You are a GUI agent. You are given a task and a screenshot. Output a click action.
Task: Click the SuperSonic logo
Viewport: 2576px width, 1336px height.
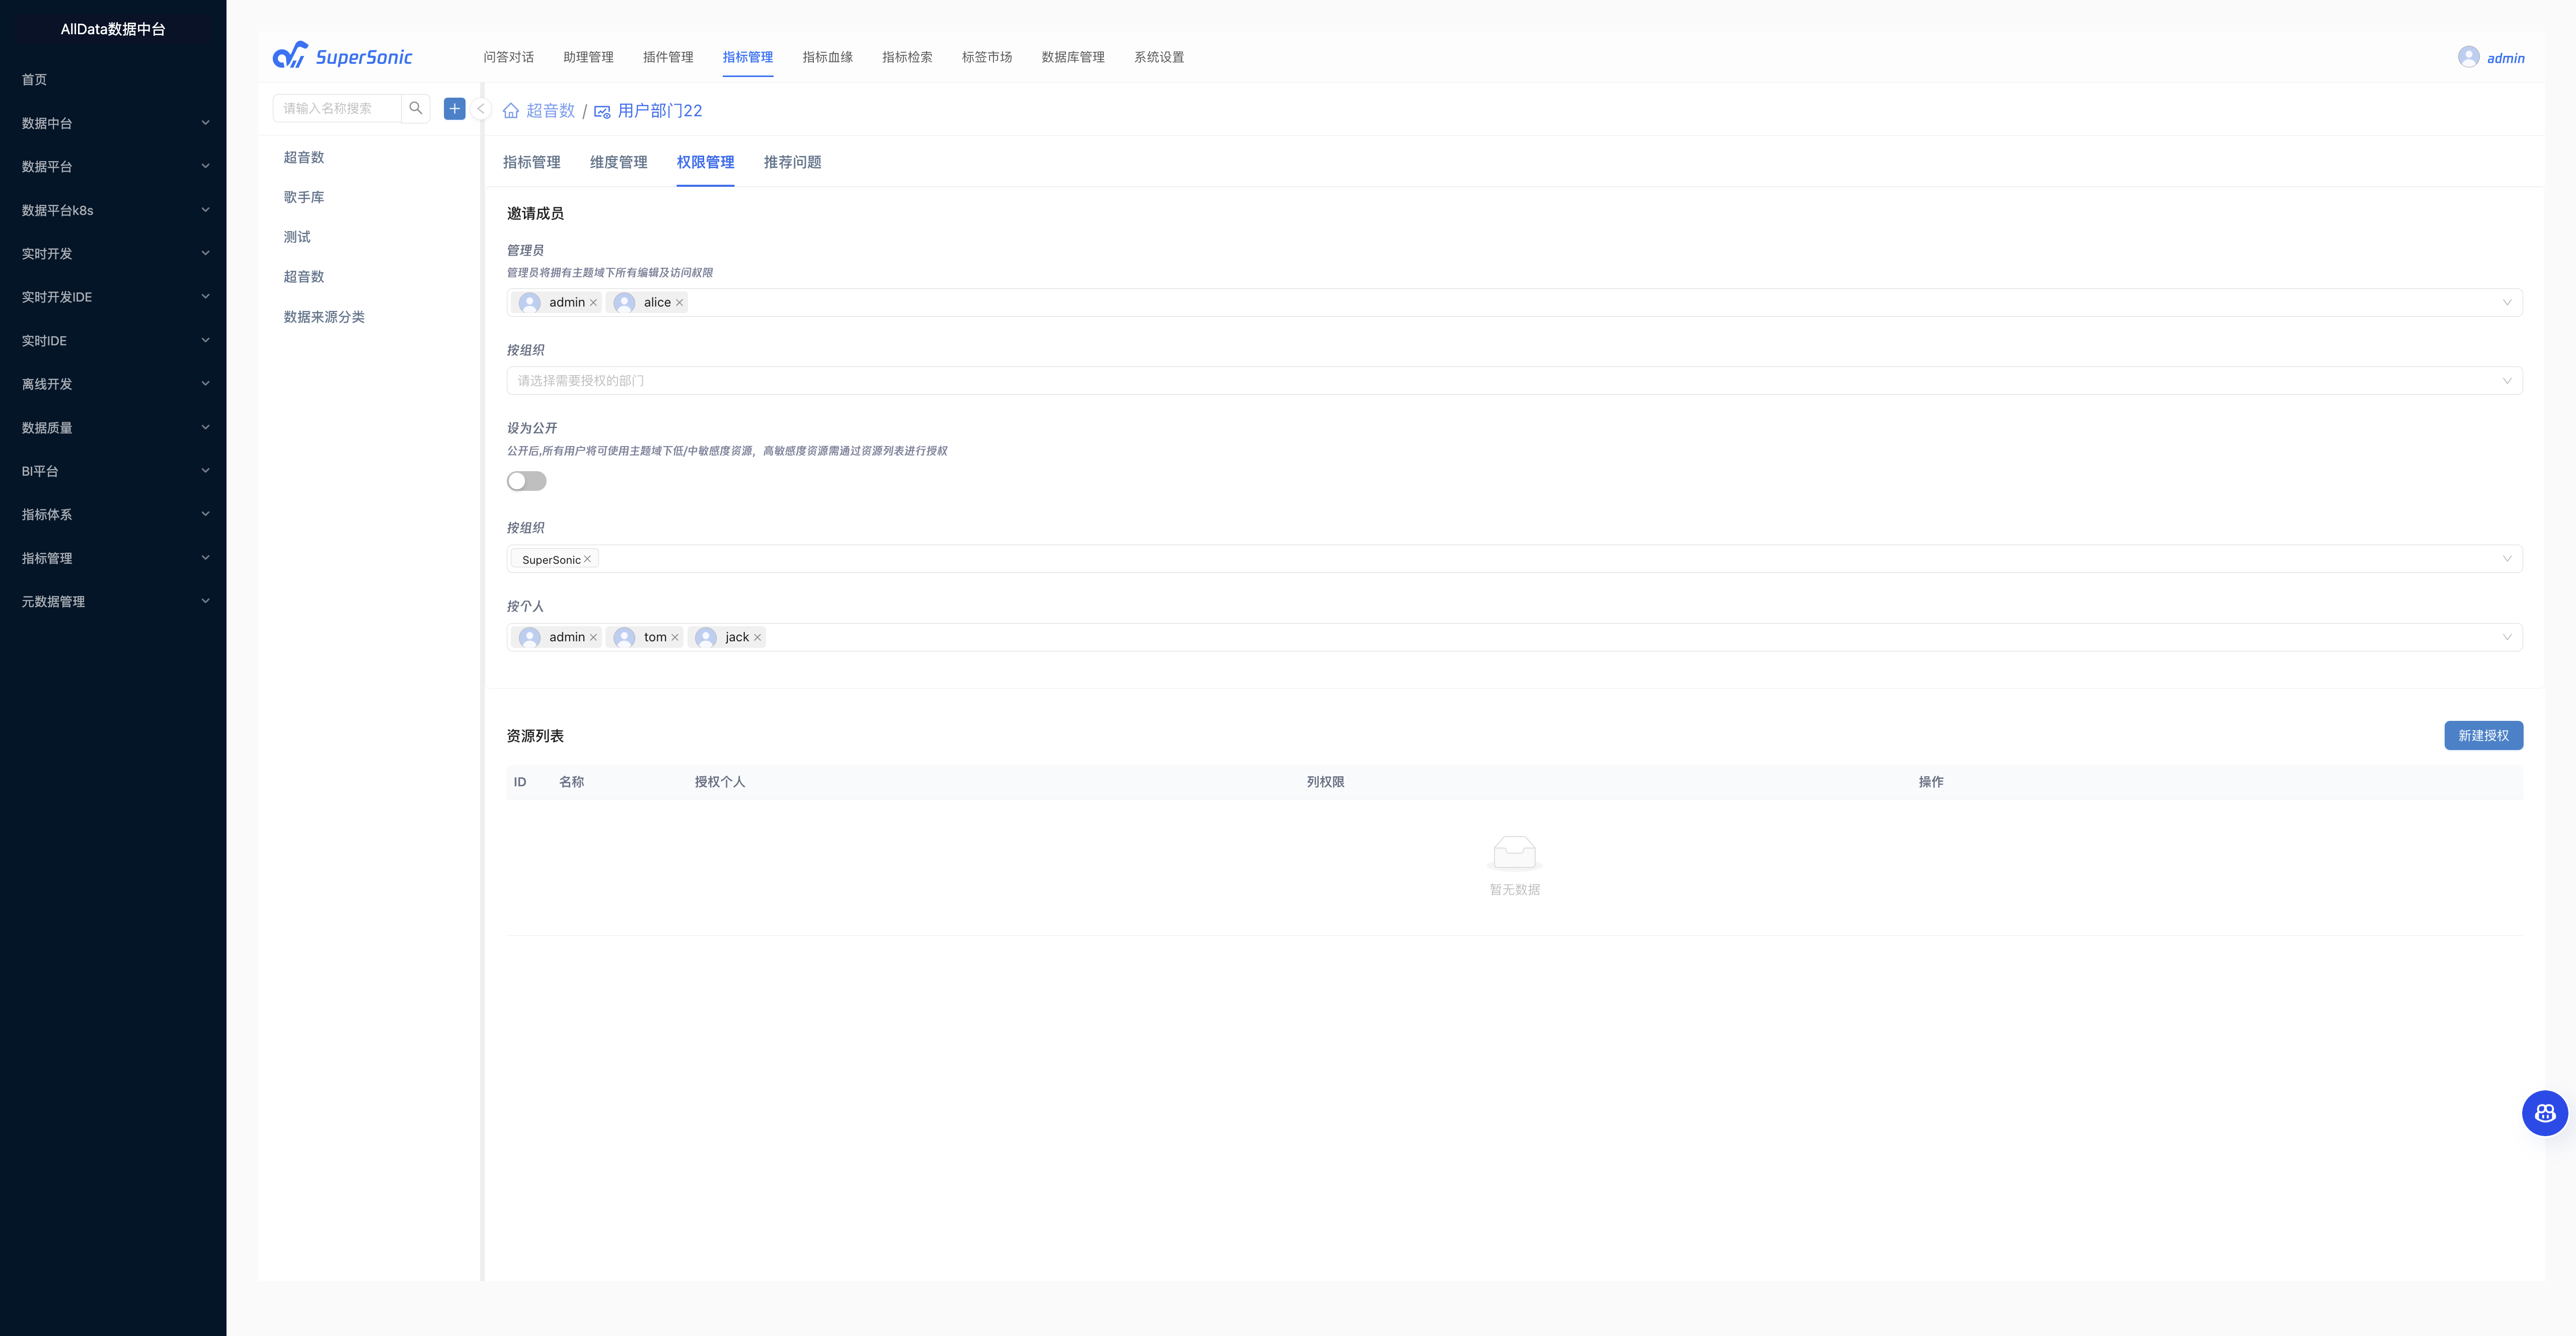343,56
